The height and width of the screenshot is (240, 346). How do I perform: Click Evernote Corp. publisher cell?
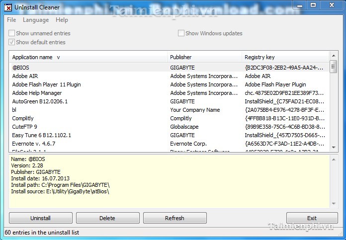pos(188,144)
